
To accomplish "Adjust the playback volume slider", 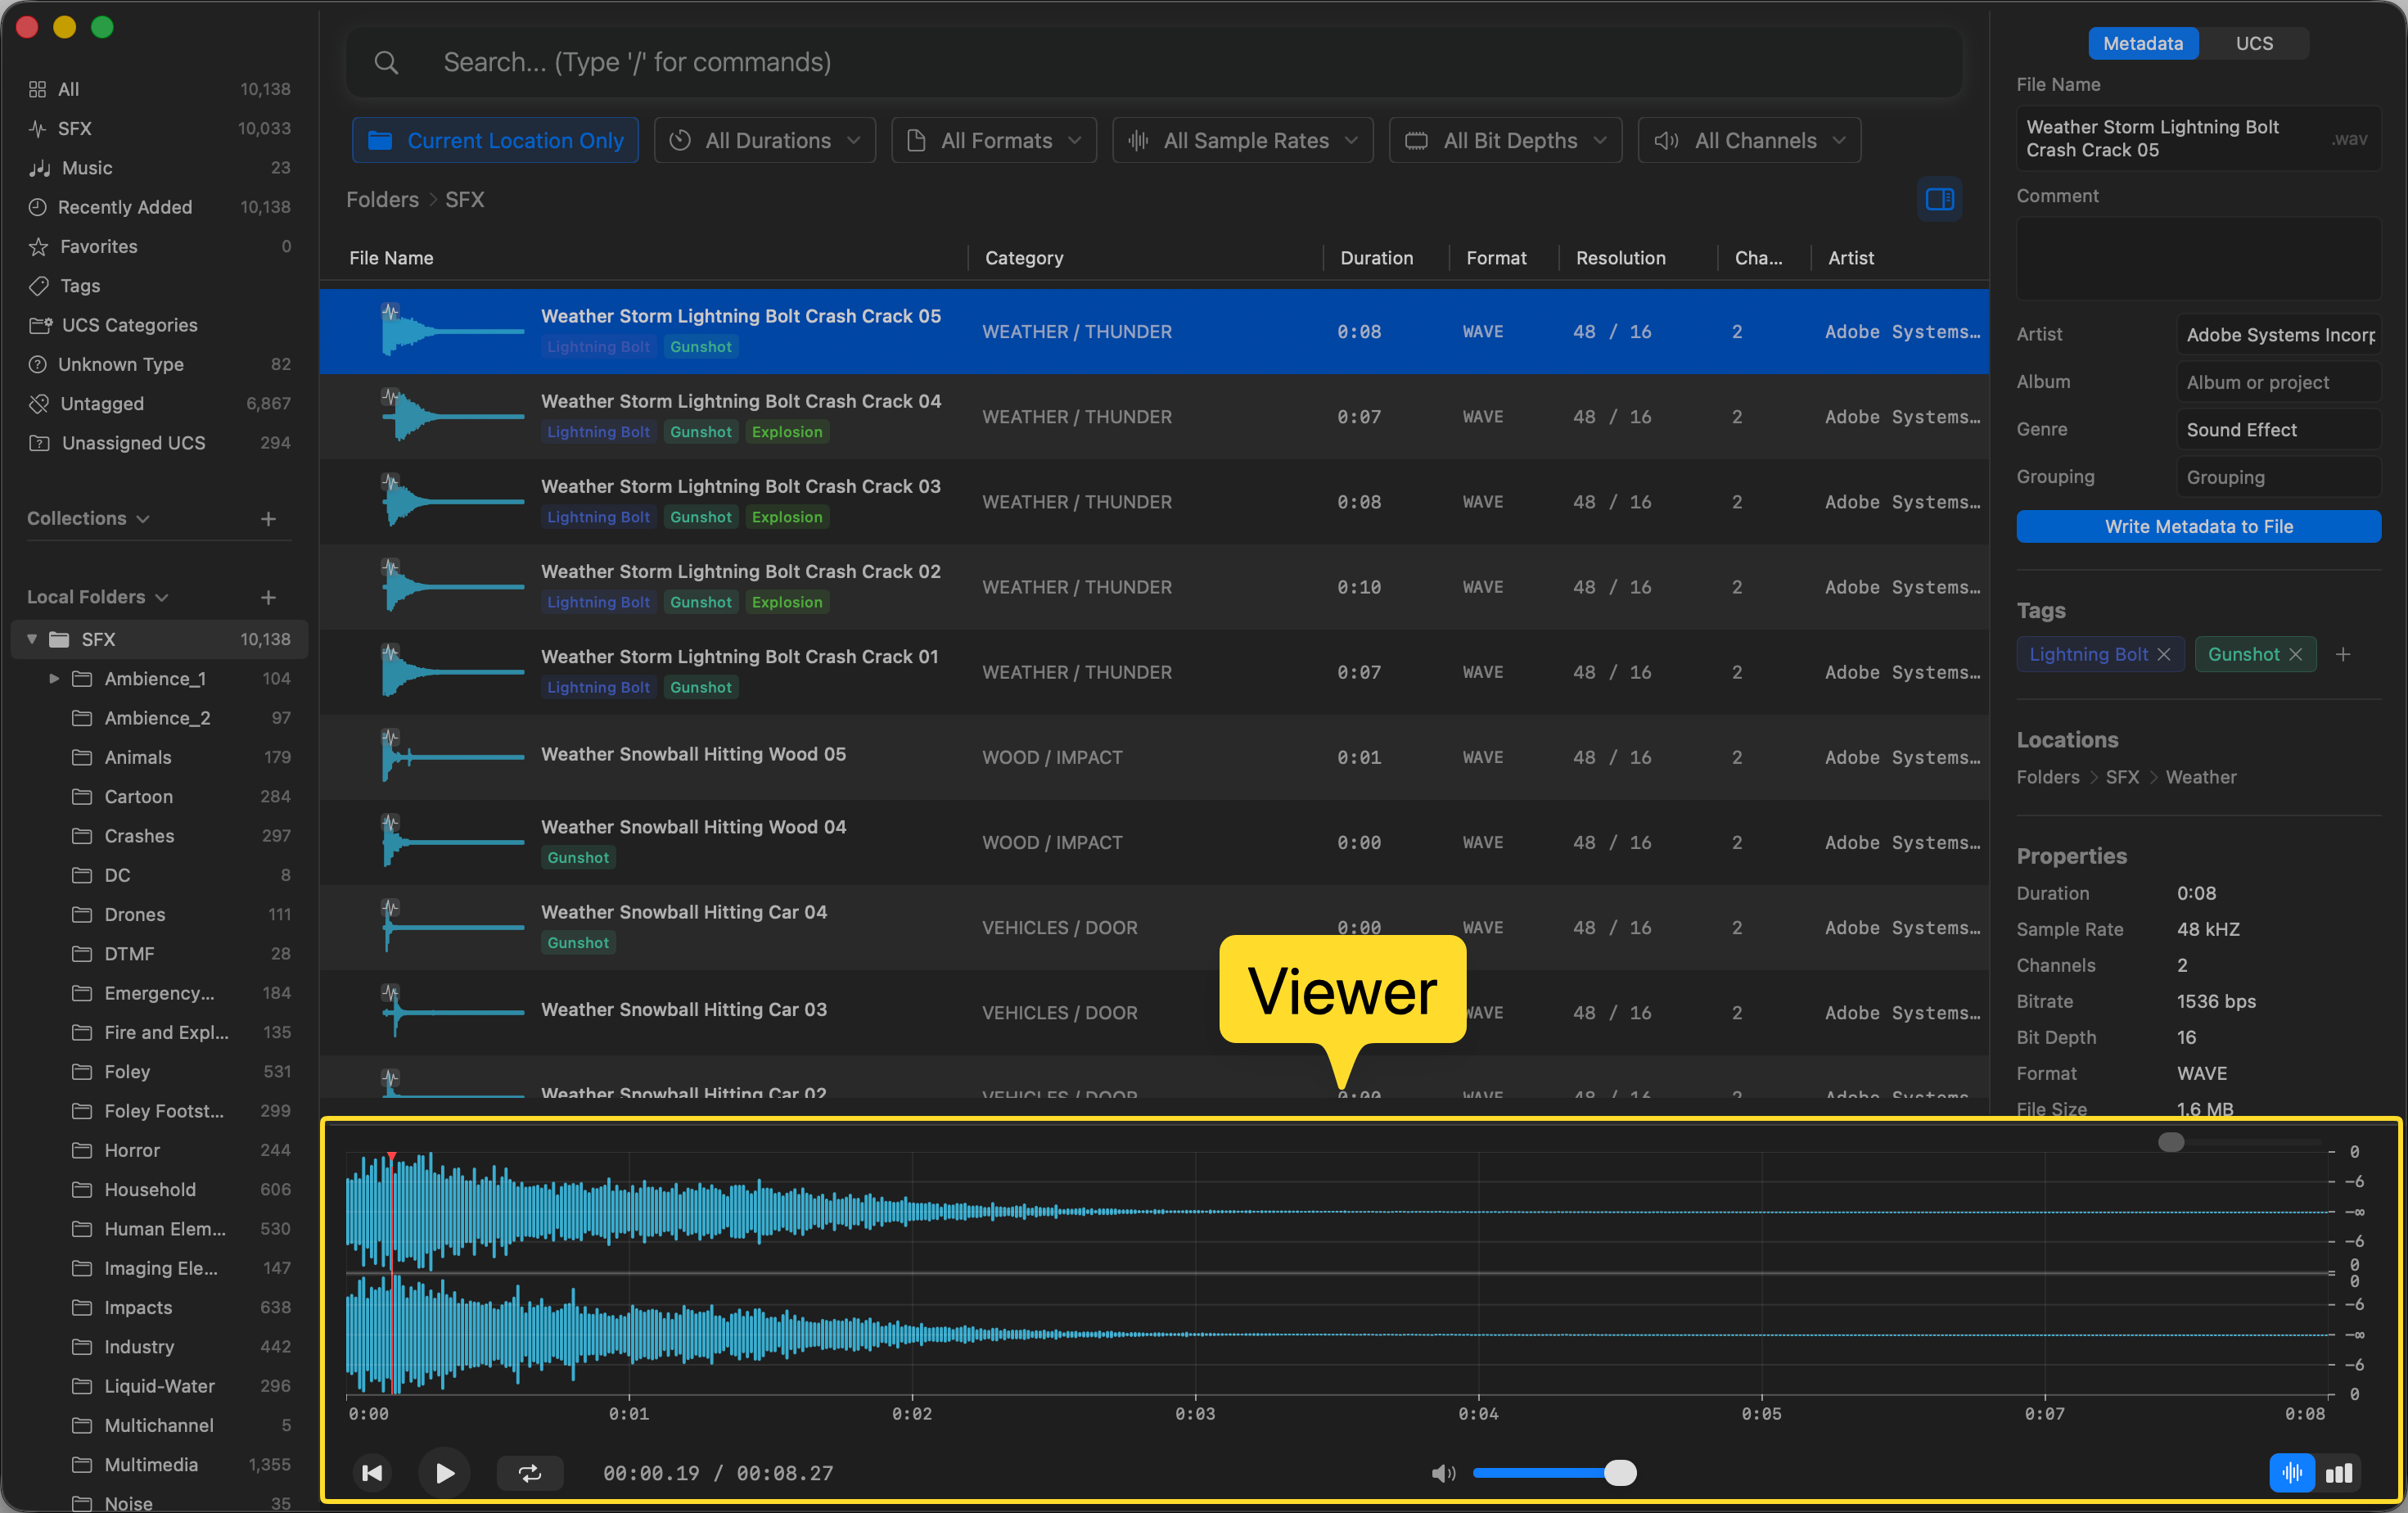I will pos(1554,1472).
